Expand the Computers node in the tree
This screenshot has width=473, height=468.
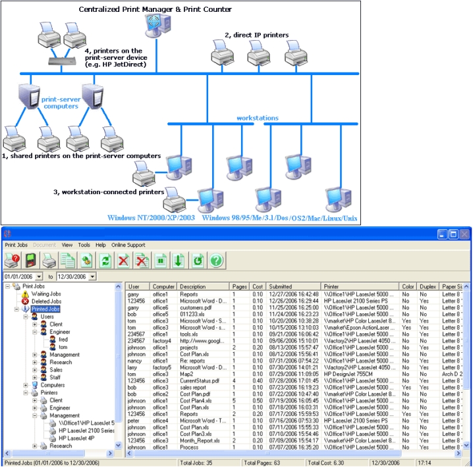[x=26, y=385]
